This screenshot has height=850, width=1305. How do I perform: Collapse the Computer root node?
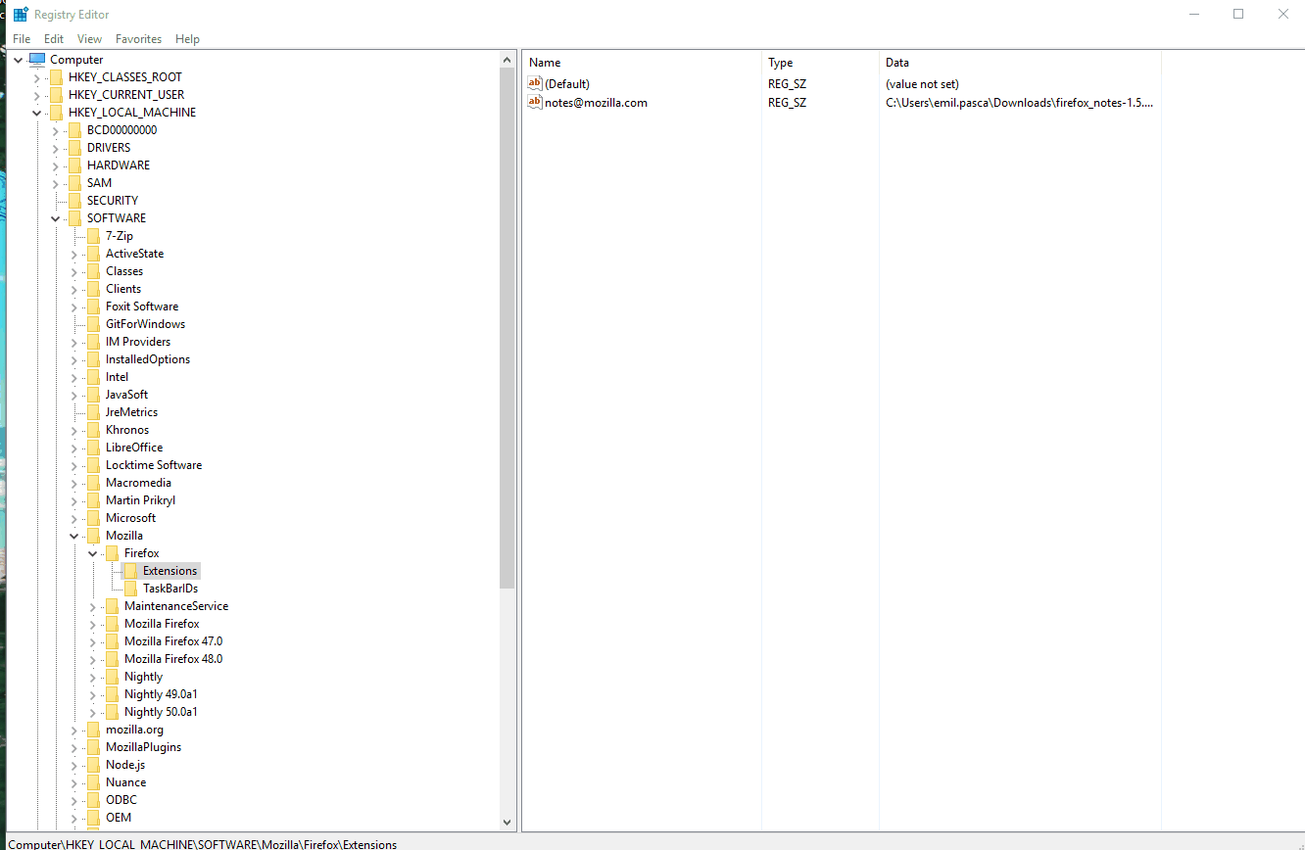point(19,60)
